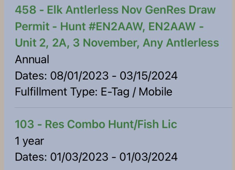Tap the 1 year duration label

coord(30,141)
